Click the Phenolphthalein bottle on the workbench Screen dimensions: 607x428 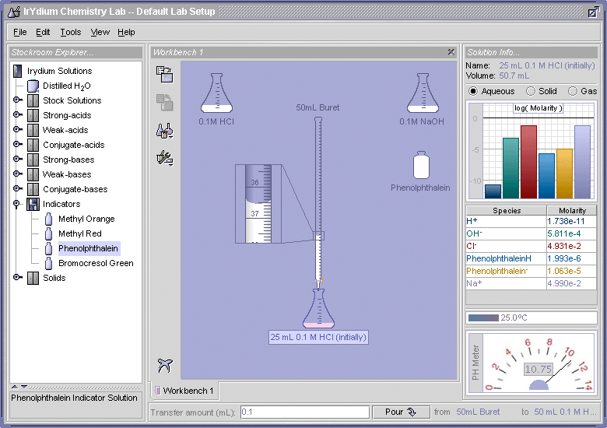421,165
